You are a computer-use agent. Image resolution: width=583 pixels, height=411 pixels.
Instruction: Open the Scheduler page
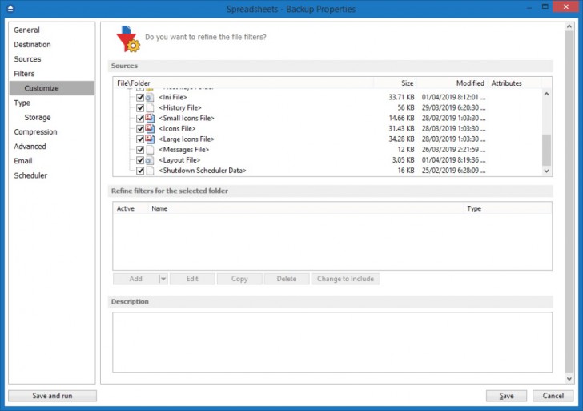(x=30, y=175)
